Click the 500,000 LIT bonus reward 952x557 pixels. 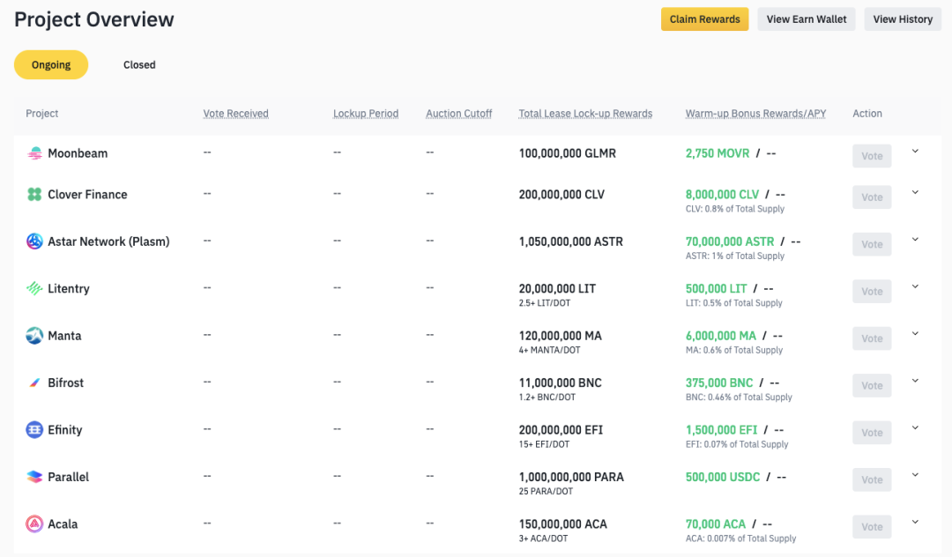[716, 289]
